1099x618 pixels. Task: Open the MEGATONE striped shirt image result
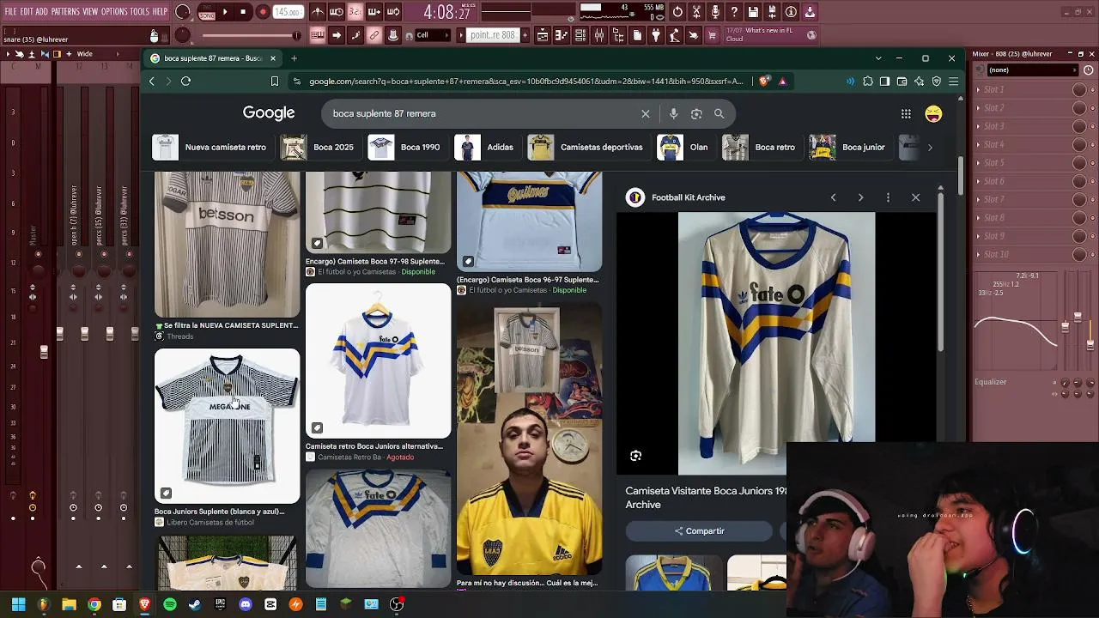[x=228, y=426]
